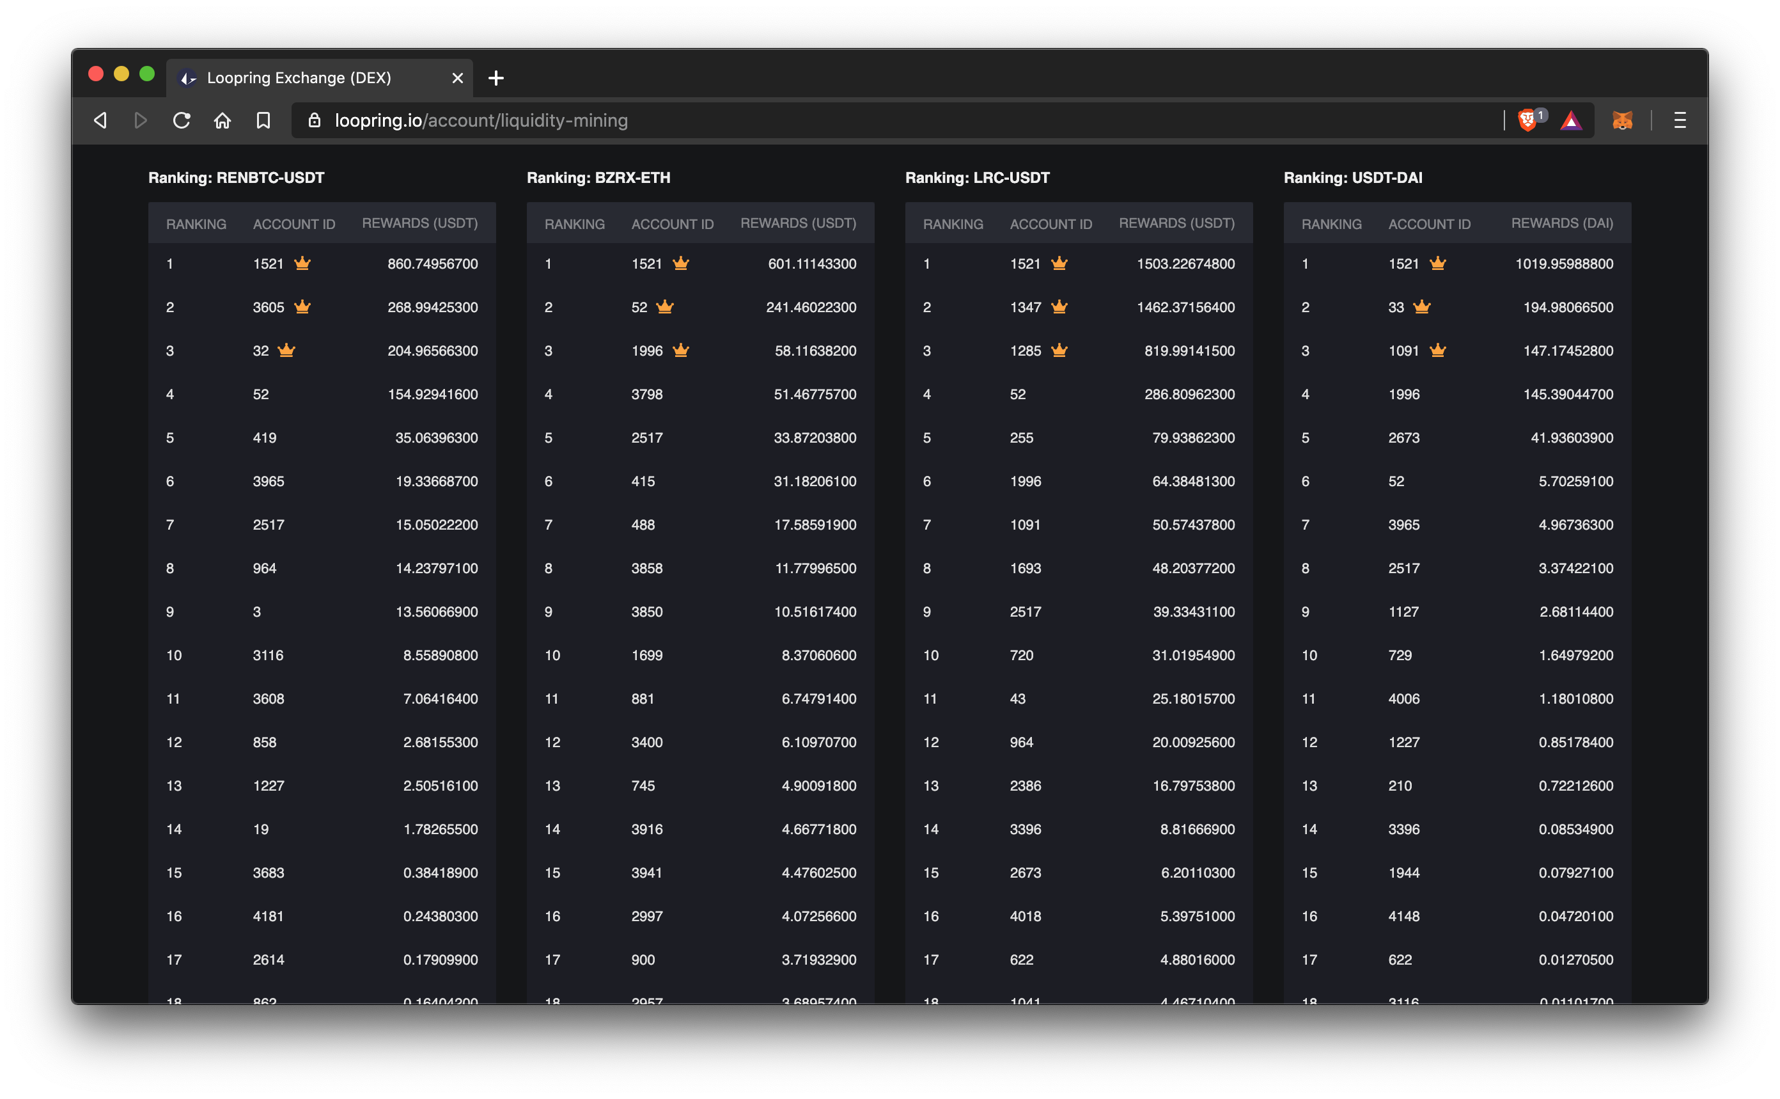Click the Ranking: LRC-USDT heading

(976, 177)
